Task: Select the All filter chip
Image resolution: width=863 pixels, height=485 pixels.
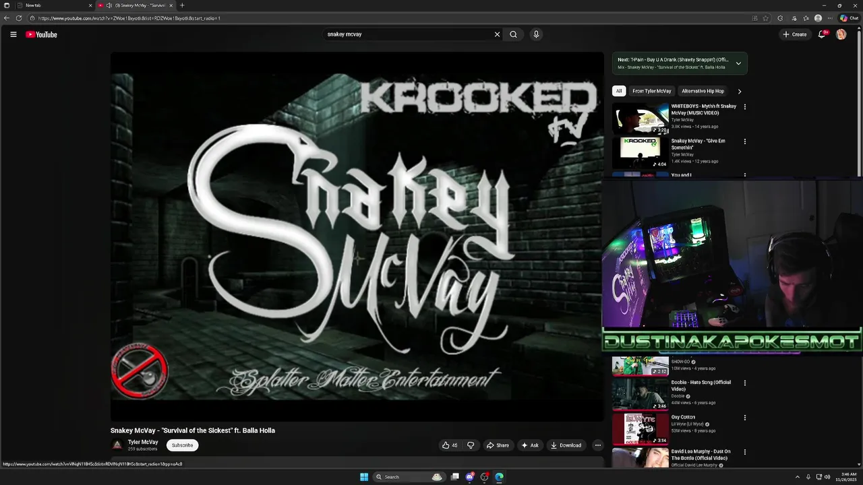Action: (619, 91)
